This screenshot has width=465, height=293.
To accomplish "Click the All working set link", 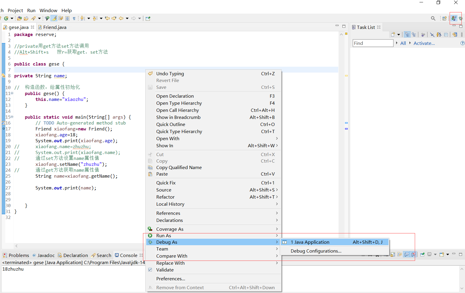I will [403, 43].
